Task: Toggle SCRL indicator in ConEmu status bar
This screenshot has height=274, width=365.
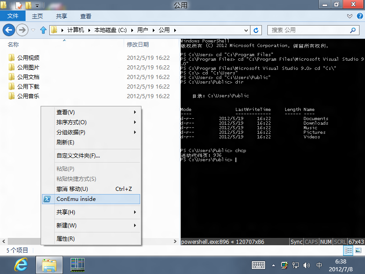Action: [x=340, y=242]
